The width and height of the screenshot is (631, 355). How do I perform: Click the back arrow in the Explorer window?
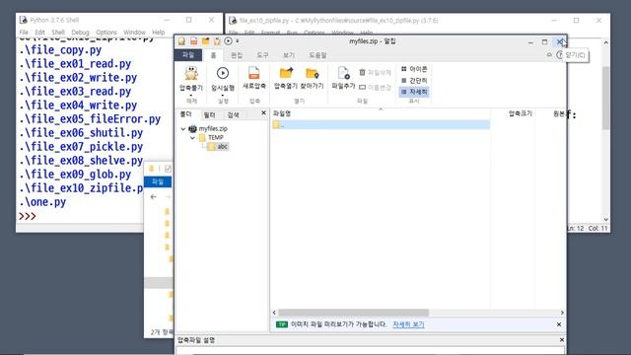[154, 197]
